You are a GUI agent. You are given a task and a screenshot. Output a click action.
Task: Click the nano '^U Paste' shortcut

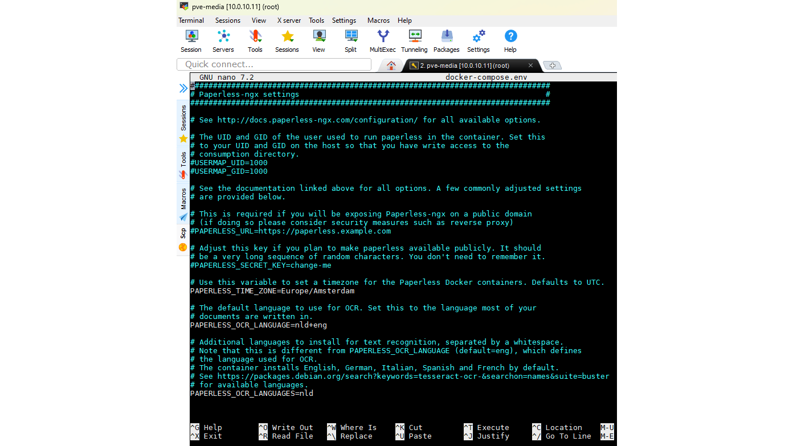coord(414,436)
